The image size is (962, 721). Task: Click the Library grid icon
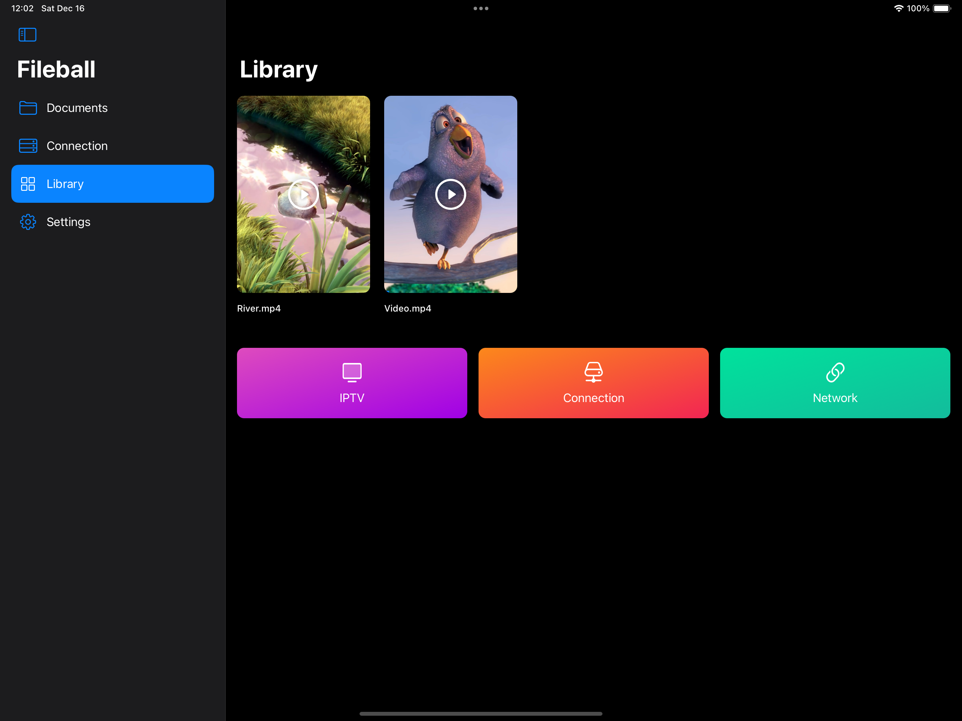point(28,184)
